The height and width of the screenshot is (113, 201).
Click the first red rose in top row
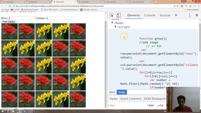pyautogui.click(x=9, y=31)
